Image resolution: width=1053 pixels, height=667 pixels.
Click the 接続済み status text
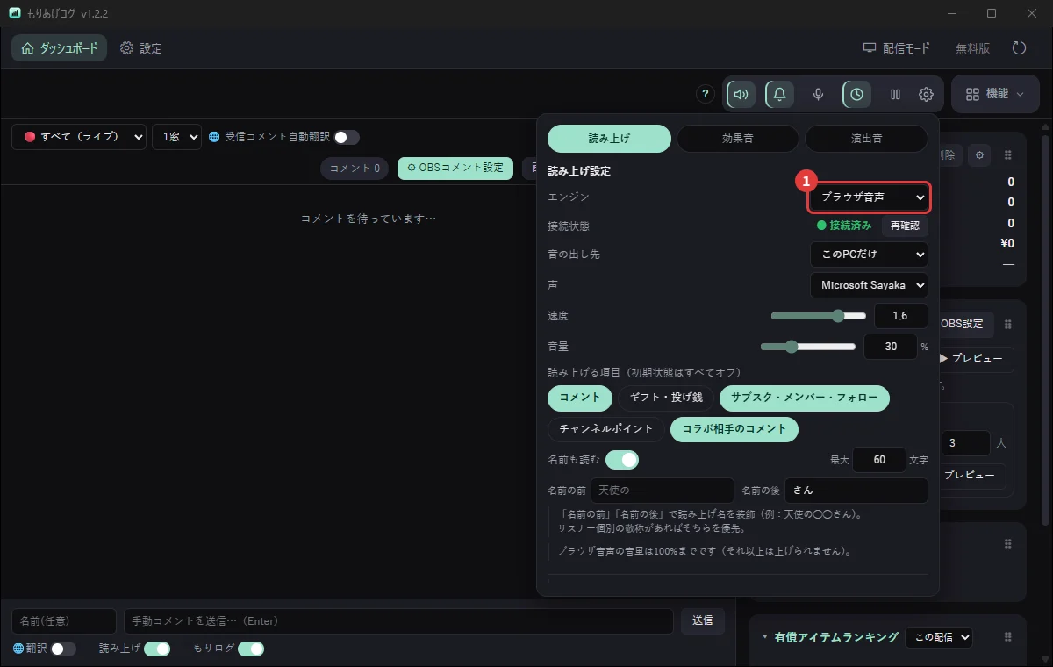tap(850, 226)
